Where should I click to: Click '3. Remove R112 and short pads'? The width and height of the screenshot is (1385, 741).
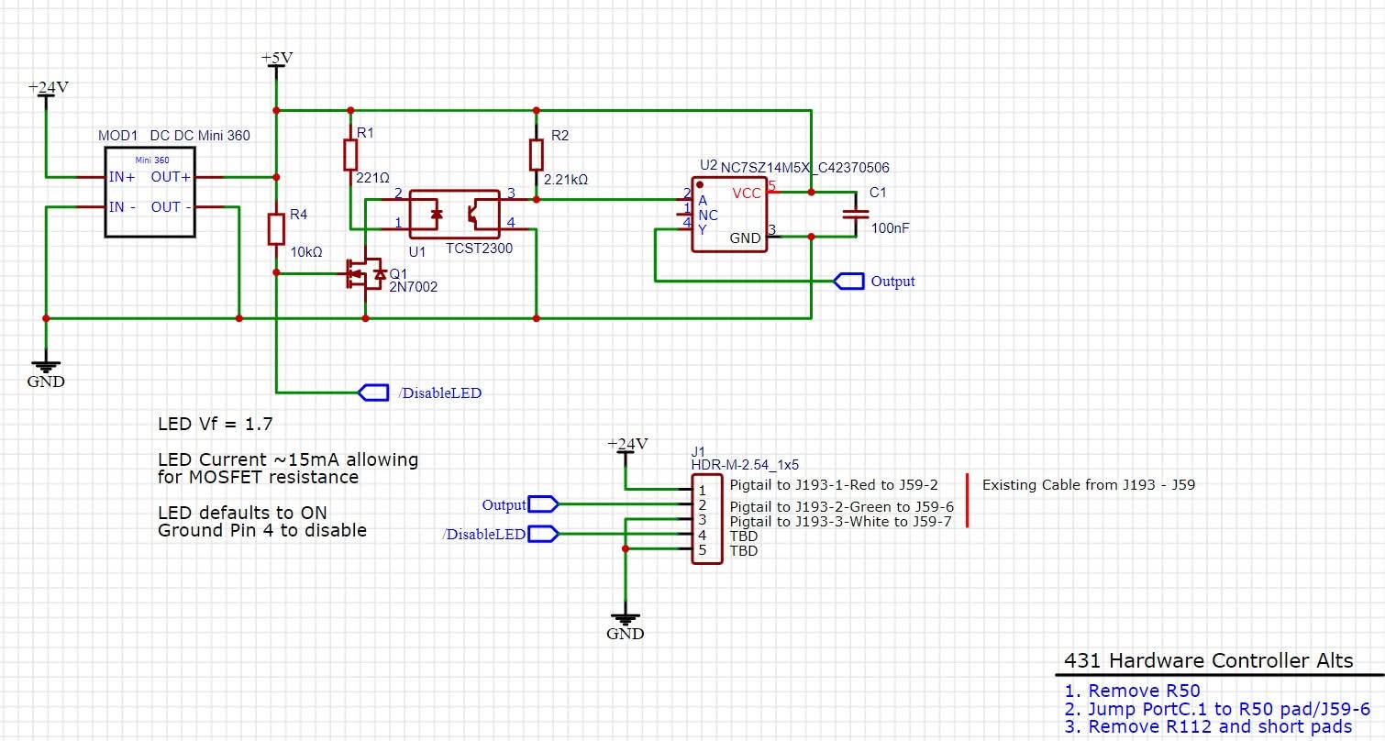point(1208,726)
